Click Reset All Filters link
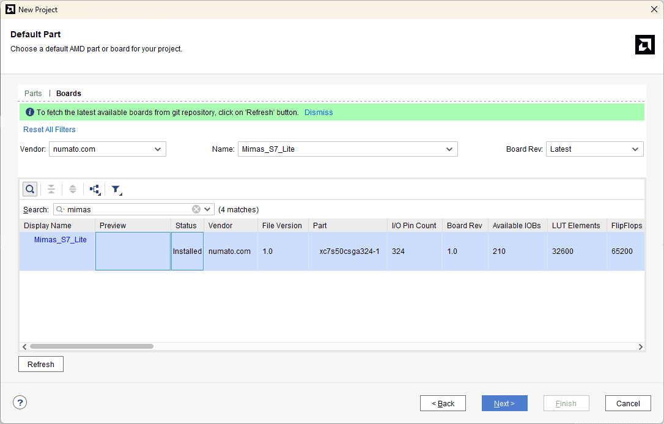The height and width of the screenshot is (424, 664). click(50, 130)
